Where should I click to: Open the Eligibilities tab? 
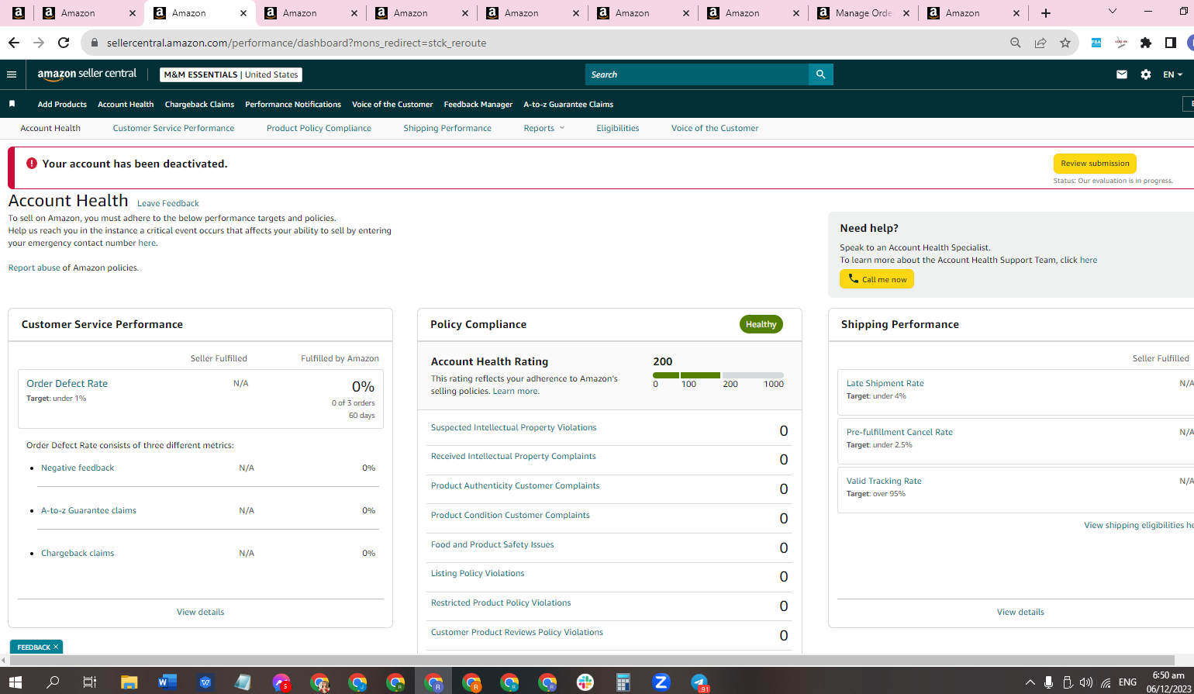click(x=618, y=128)
